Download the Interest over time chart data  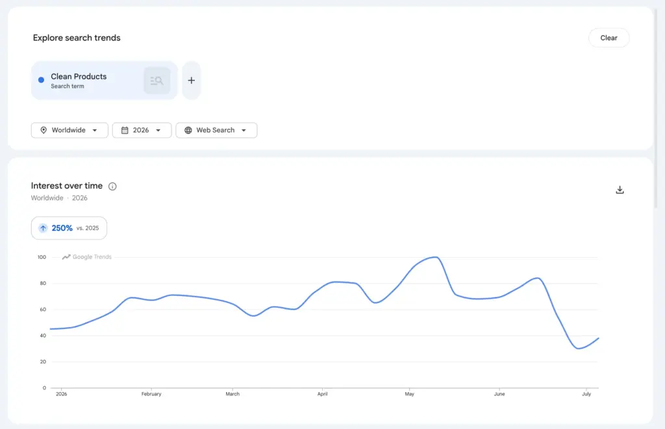(620, 190)
